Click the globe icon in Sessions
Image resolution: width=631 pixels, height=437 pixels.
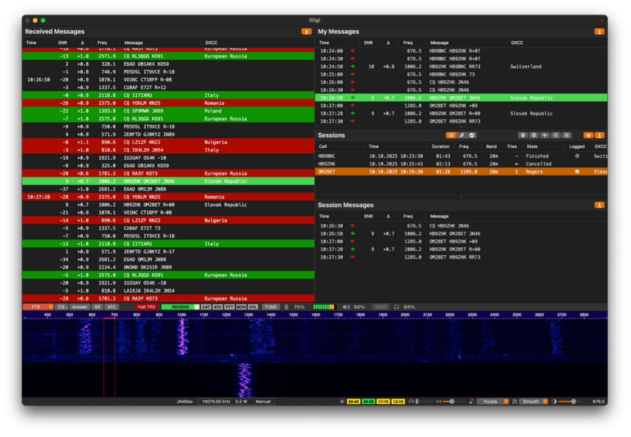click(x=534, y=135)
